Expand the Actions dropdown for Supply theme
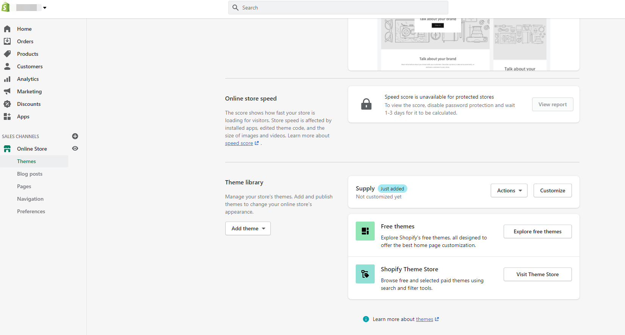625x335 pixels. 509,190
